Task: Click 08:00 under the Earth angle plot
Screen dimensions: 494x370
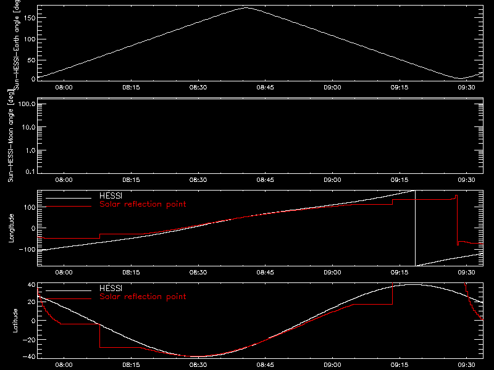Action: (64, 88)
